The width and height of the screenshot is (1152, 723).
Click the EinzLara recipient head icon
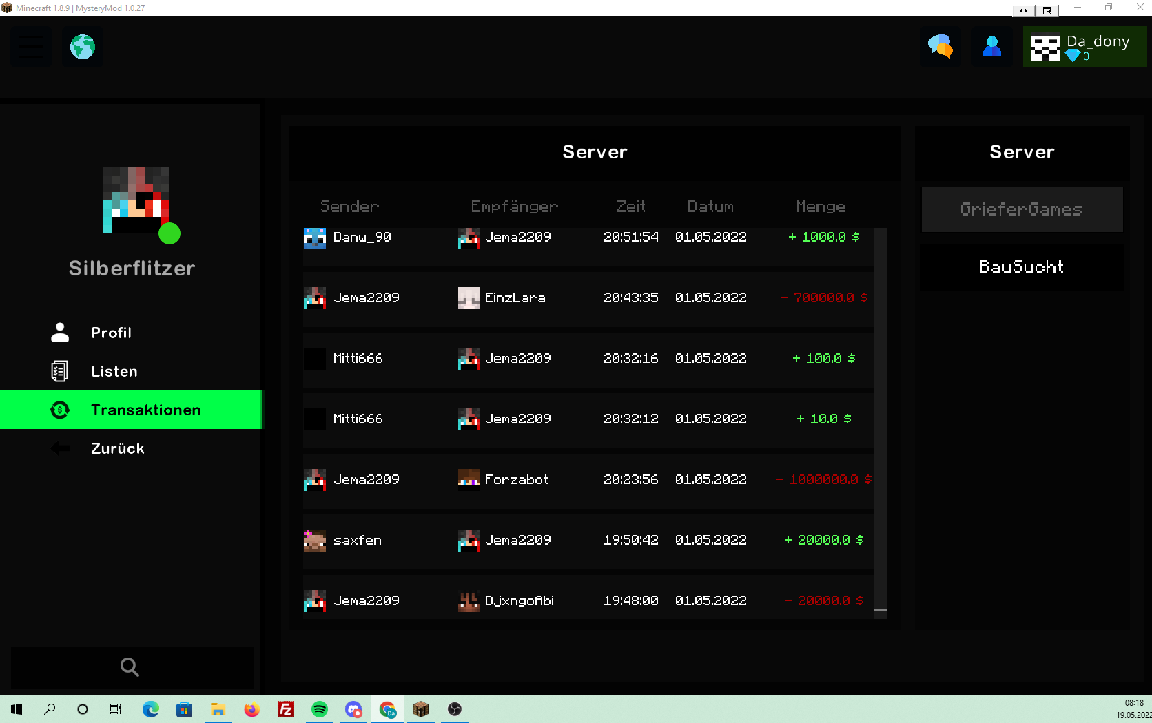point(469,298)
